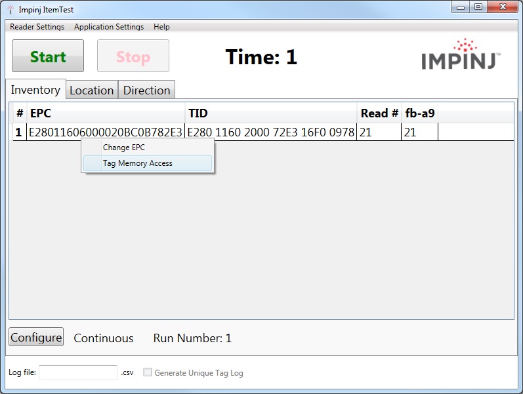Select the TID cell in row 1
Viewport: 523px width, 394px height.
tap(270, 132)
